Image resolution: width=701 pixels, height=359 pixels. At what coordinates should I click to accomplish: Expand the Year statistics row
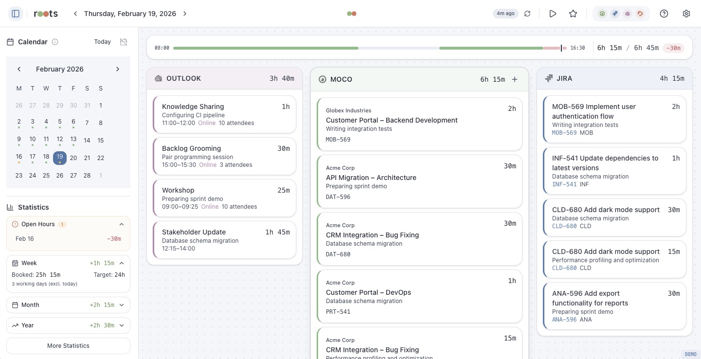click(x=122, y=325)
